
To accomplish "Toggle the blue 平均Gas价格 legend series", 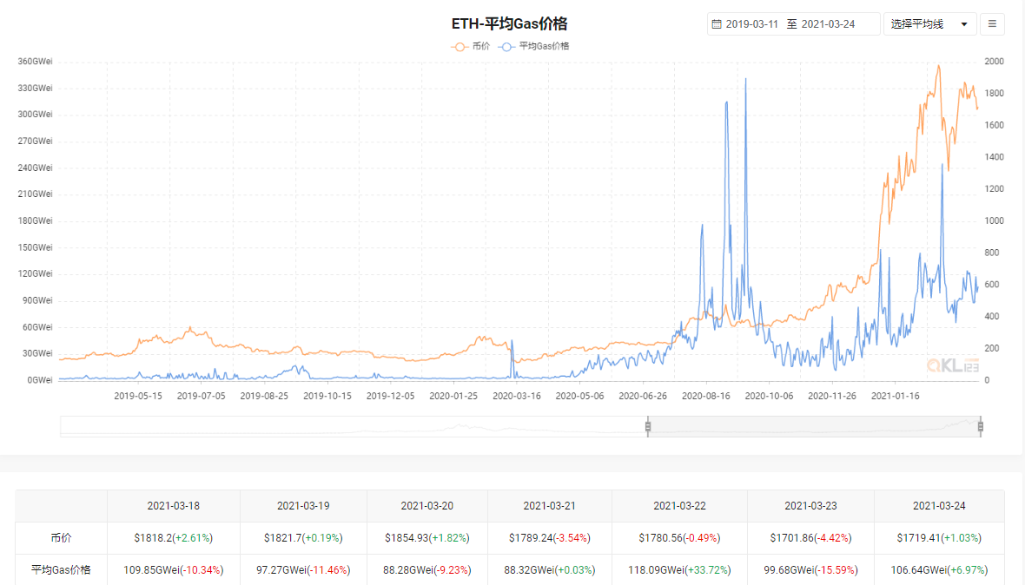I will click(534, 46).
